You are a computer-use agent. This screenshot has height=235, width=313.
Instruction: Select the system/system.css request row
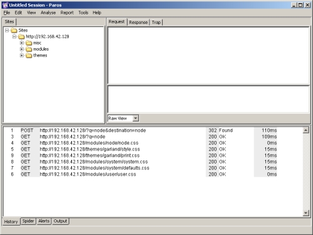pos(141,162)
